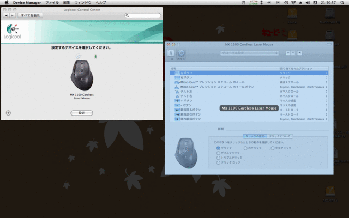The height and width of the screenshot is (218, 349).
Task: Click the 割り当てられたアクション column header
Action: (304, 69)
